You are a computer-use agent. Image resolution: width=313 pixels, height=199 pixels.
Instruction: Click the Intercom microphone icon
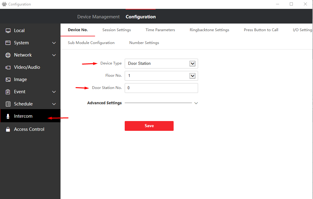8,116
